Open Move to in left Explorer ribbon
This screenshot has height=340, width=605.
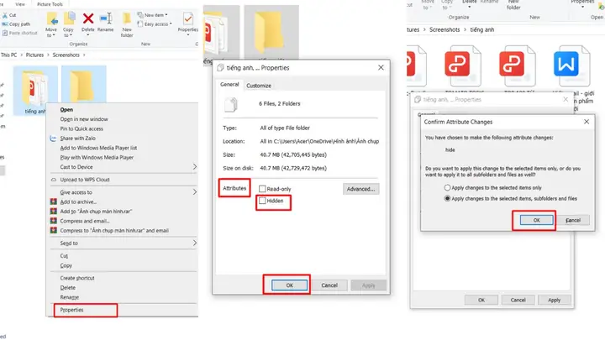pos(51,24)
